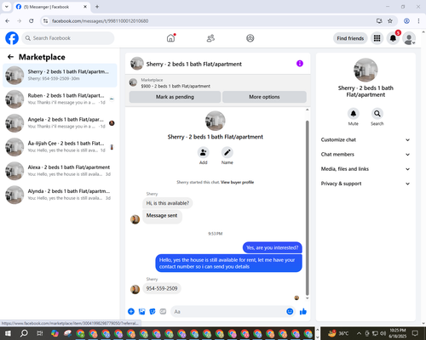Select the Messenger | Facebook tab

pyautogui.click(x=52, y=7)
